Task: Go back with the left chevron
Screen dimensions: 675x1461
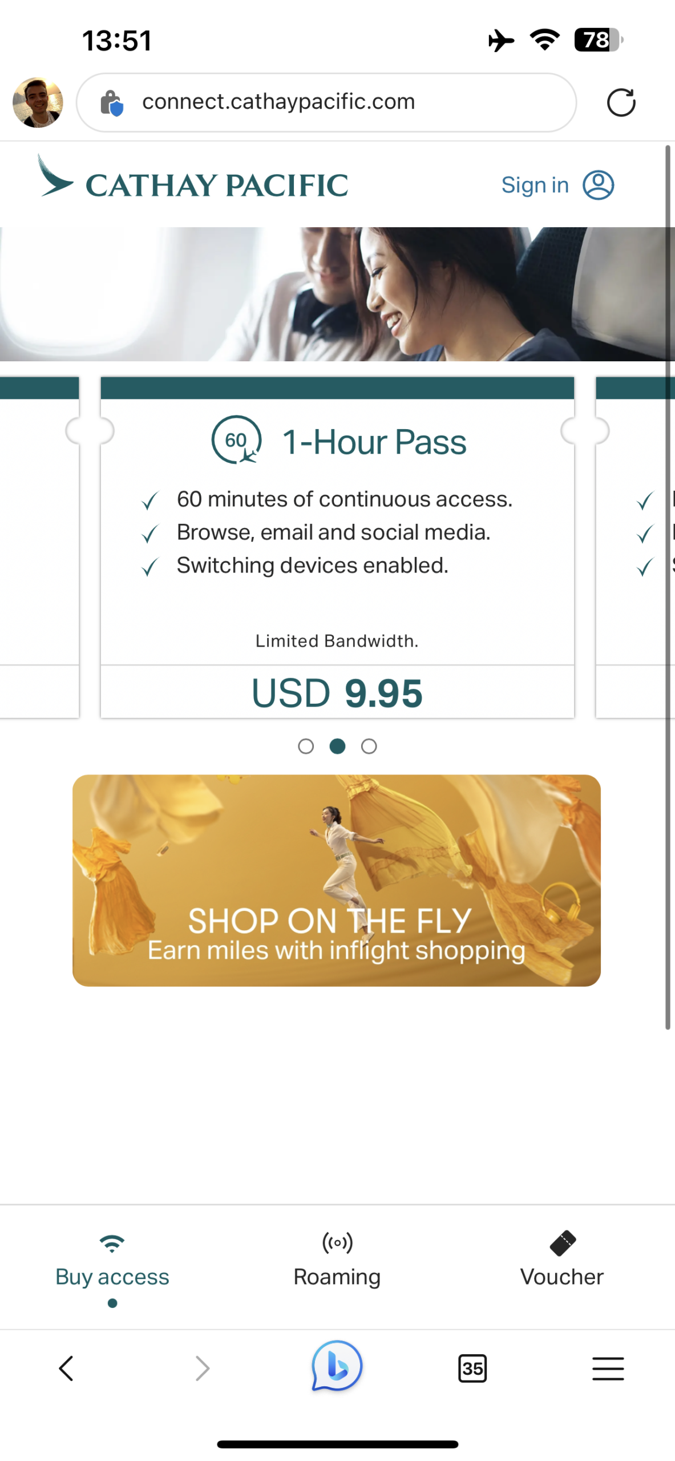Action: coord(66,1369)
